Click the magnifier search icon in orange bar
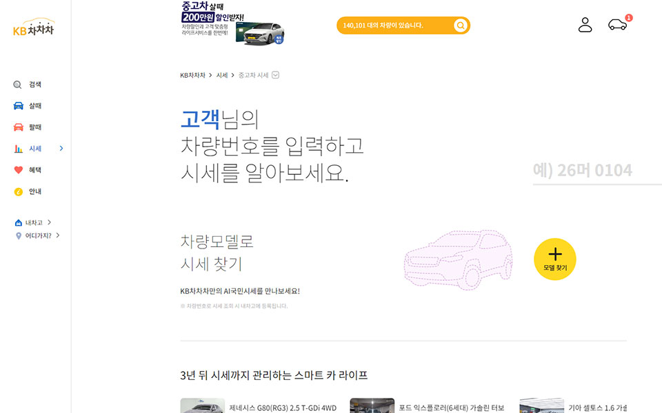 [x=461, y=25]
